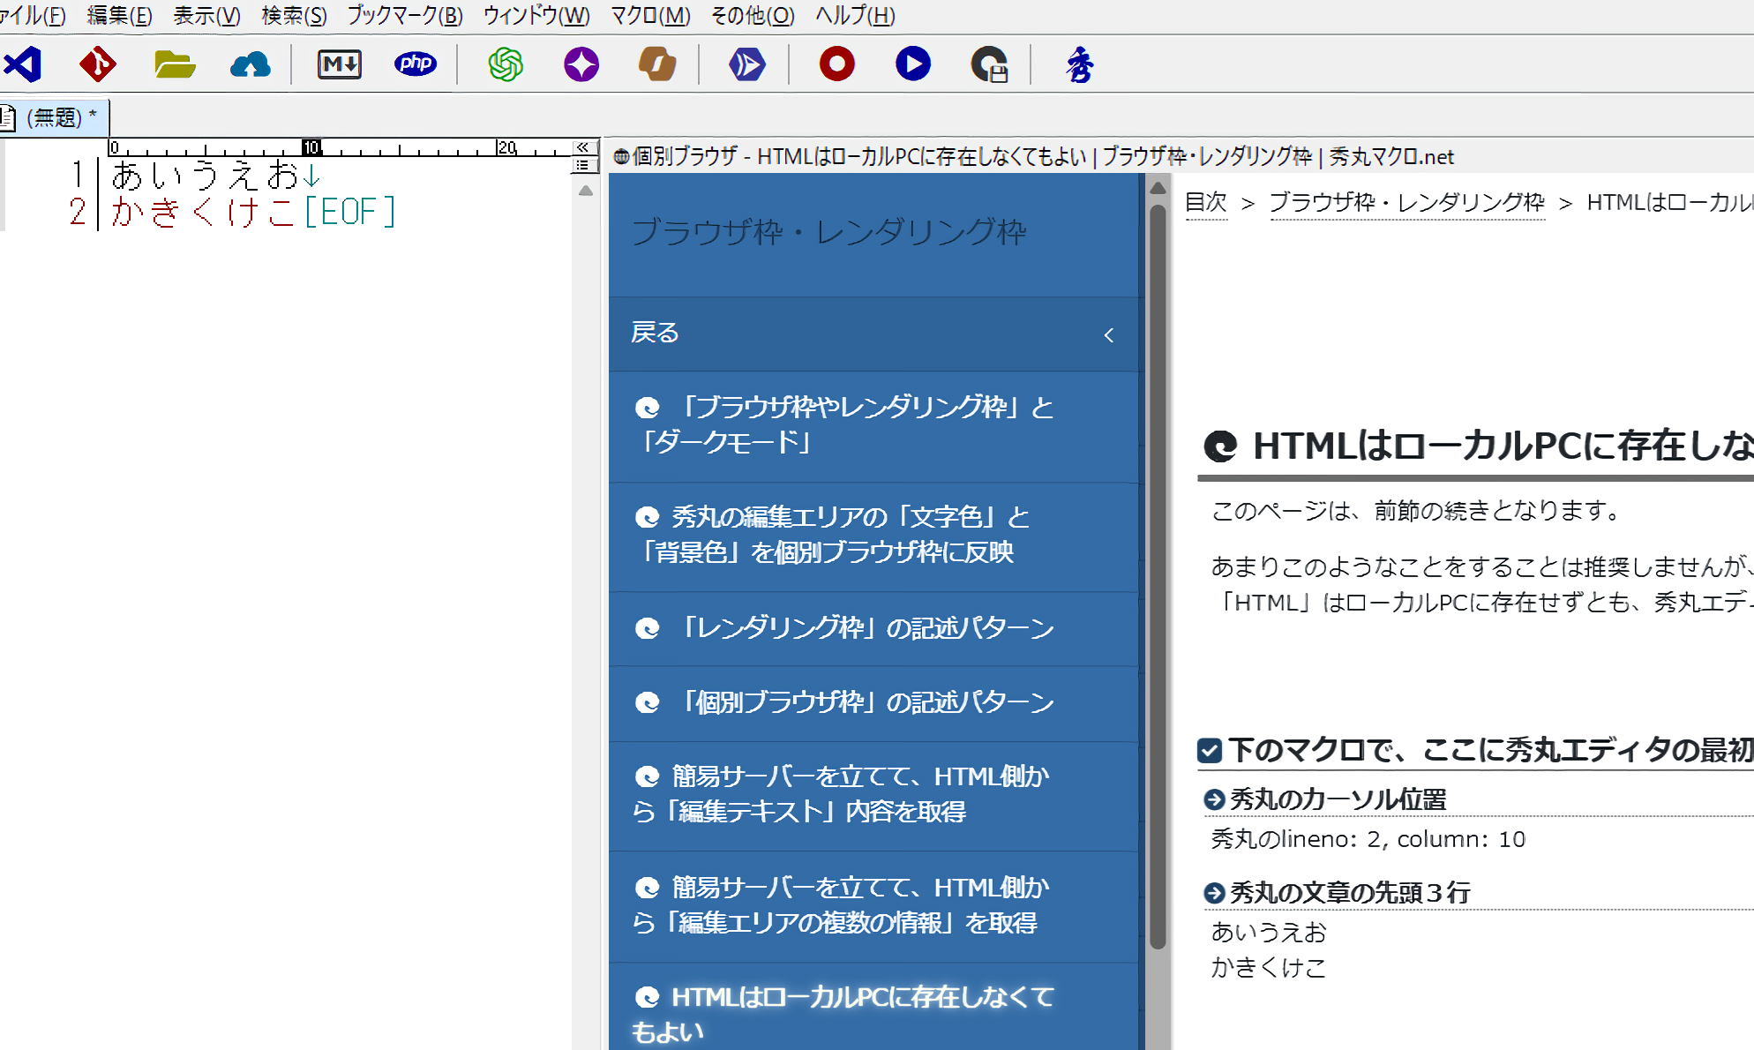Collapse panel with double-chevron ruler button
The height and width of the screenshot is (1050, 1754).
pyautogui.click(x=582, y=146)
